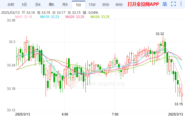
Task: Click the active 5分 tab
Action: pos(79,5)
